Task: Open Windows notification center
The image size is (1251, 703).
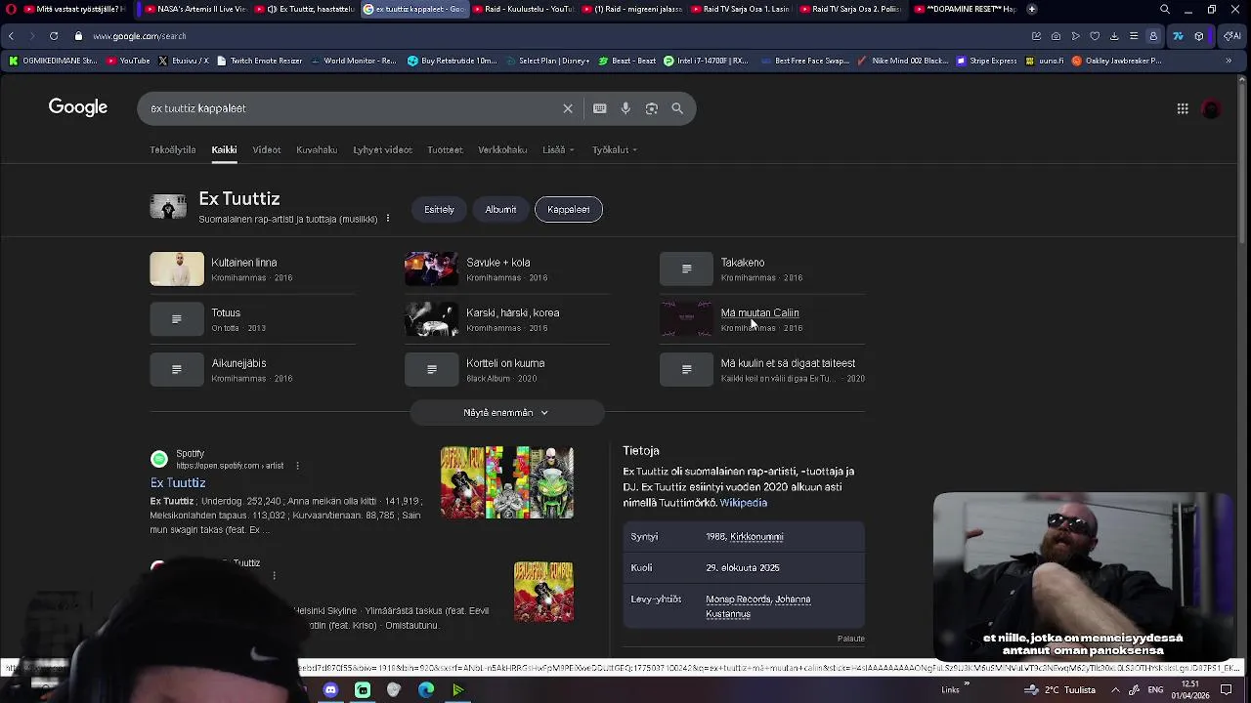Action: tap(1226, 690)
